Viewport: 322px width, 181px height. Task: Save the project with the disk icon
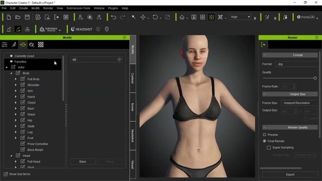click(x=27, y=17)
